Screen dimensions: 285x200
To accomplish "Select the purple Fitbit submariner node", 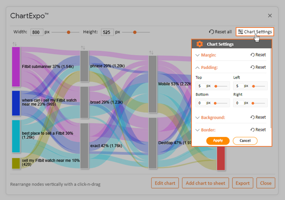I will 16,67.
